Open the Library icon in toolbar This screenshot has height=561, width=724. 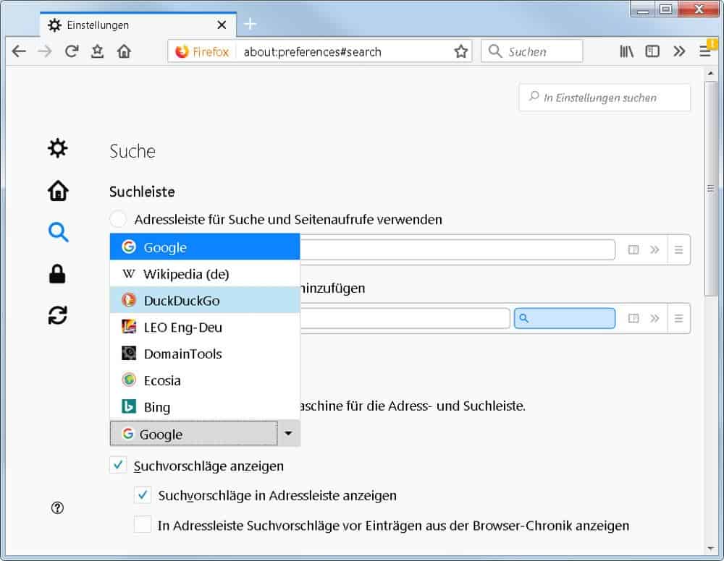pyautogui.click(x=626, y=51)
